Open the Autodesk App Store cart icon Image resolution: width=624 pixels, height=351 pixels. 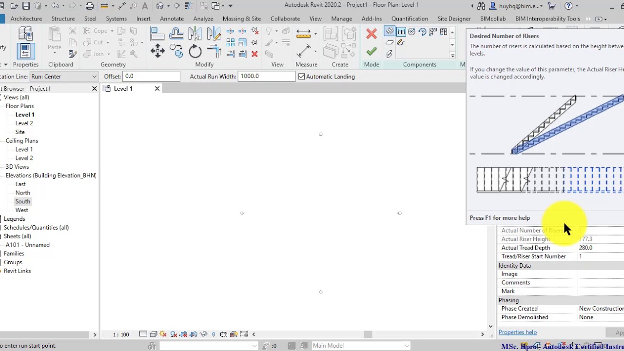(551, 6)
